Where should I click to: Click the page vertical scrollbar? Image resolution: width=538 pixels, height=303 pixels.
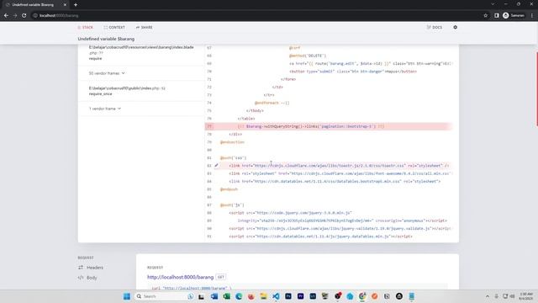click(x=536, y=89)
